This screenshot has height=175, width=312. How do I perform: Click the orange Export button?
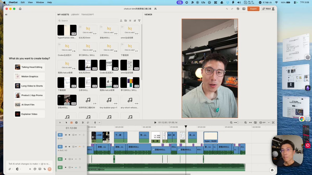click(253, 9)
